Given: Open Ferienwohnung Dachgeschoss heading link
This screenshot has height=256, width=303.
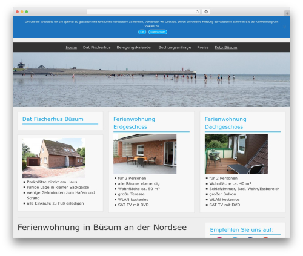Looking at the screenshot, I should pos(225,123).
